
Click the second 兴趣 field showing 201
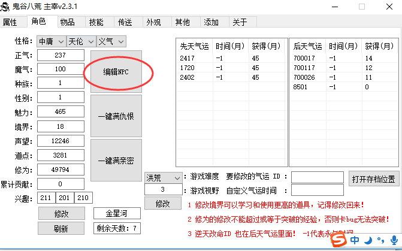65,198
